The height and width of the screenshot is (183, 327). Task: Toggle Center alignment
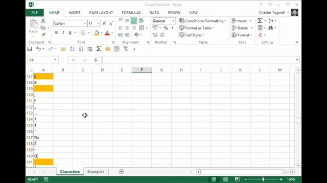tap(127, 27)
